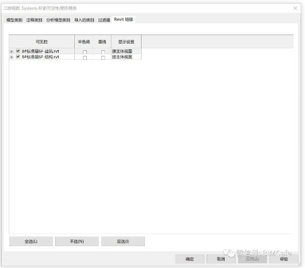Screen dimensions: 305x268
Task: Select the 分析模型类别 tab
Action: [x=58, y=20]
